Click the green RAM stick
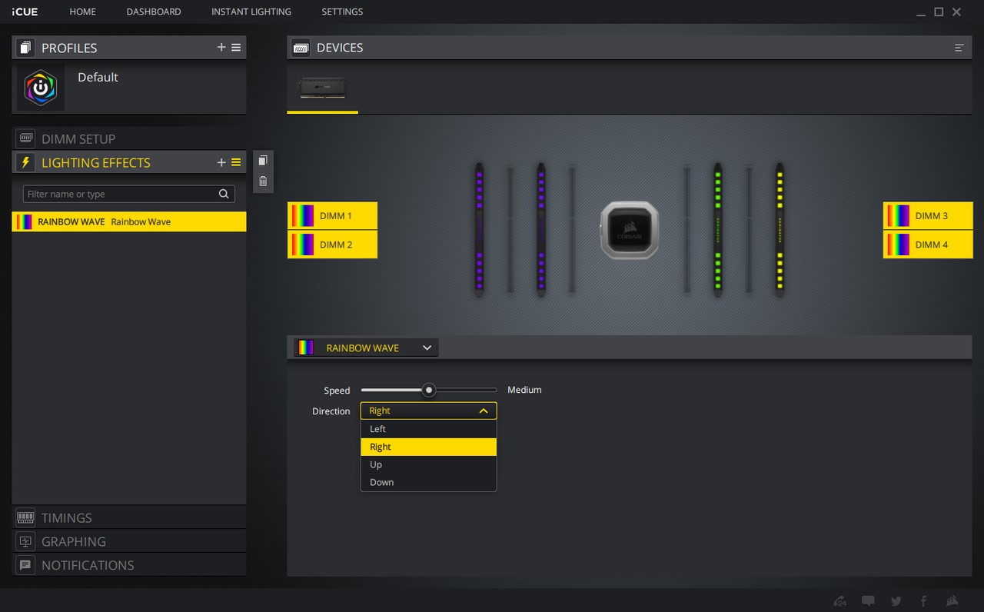Image resolution: width=984 pixels, height=612 pixels. [x=717, y=229]
